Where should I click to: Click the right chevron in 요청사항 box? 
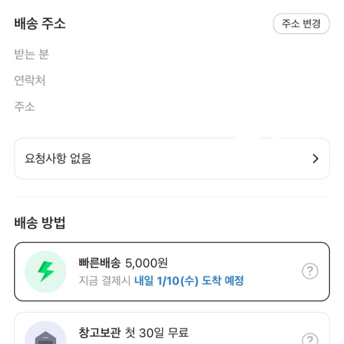pos(316,159)
